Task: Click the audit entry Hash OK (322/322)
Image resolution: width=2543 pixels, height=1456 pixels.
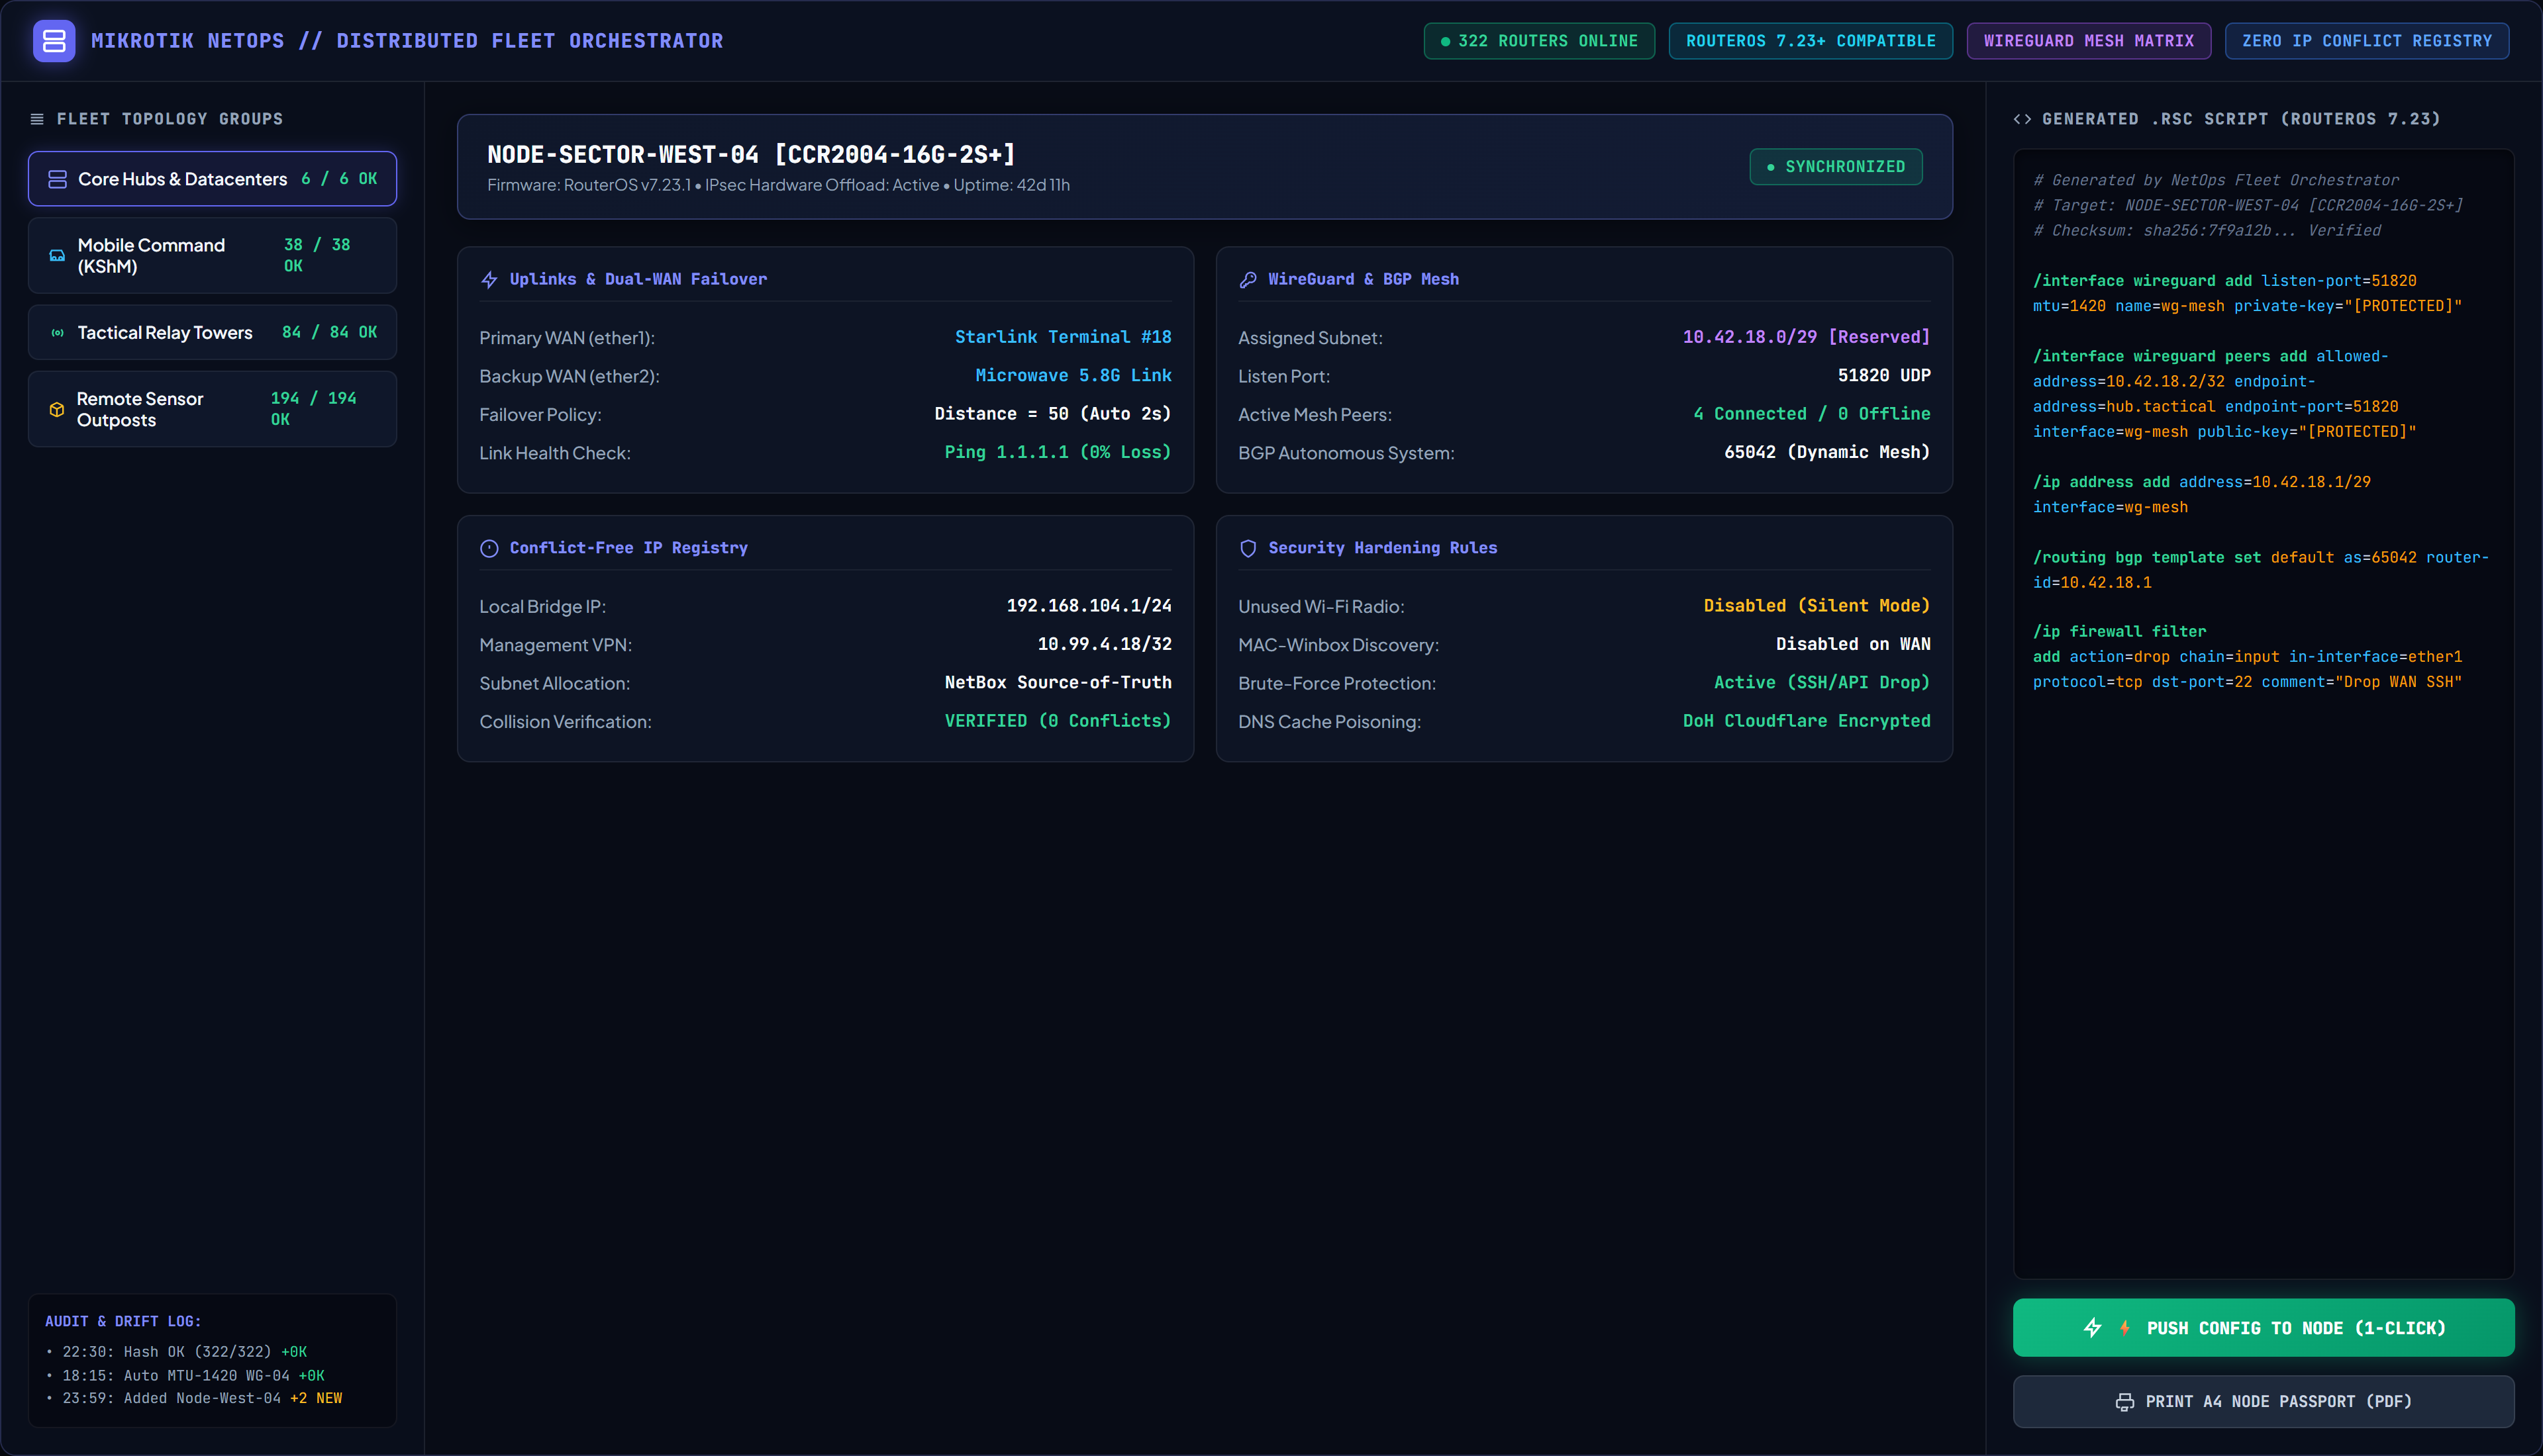Action: (177, 1352)
